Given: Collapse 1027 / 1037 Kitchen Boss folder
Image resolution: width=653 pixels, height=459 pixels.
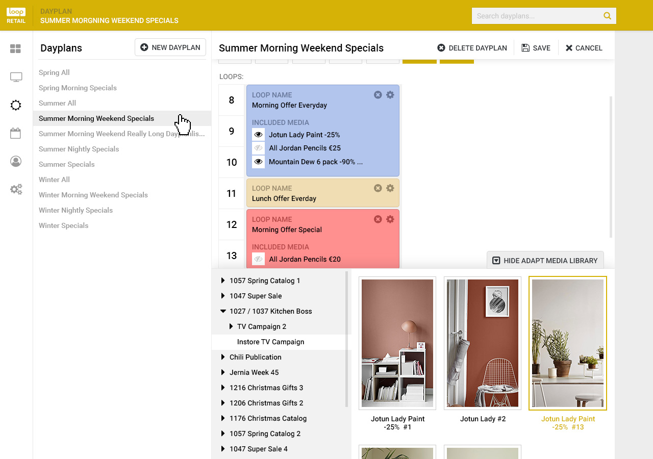Looking at the screenshot, I should [223, 311].
